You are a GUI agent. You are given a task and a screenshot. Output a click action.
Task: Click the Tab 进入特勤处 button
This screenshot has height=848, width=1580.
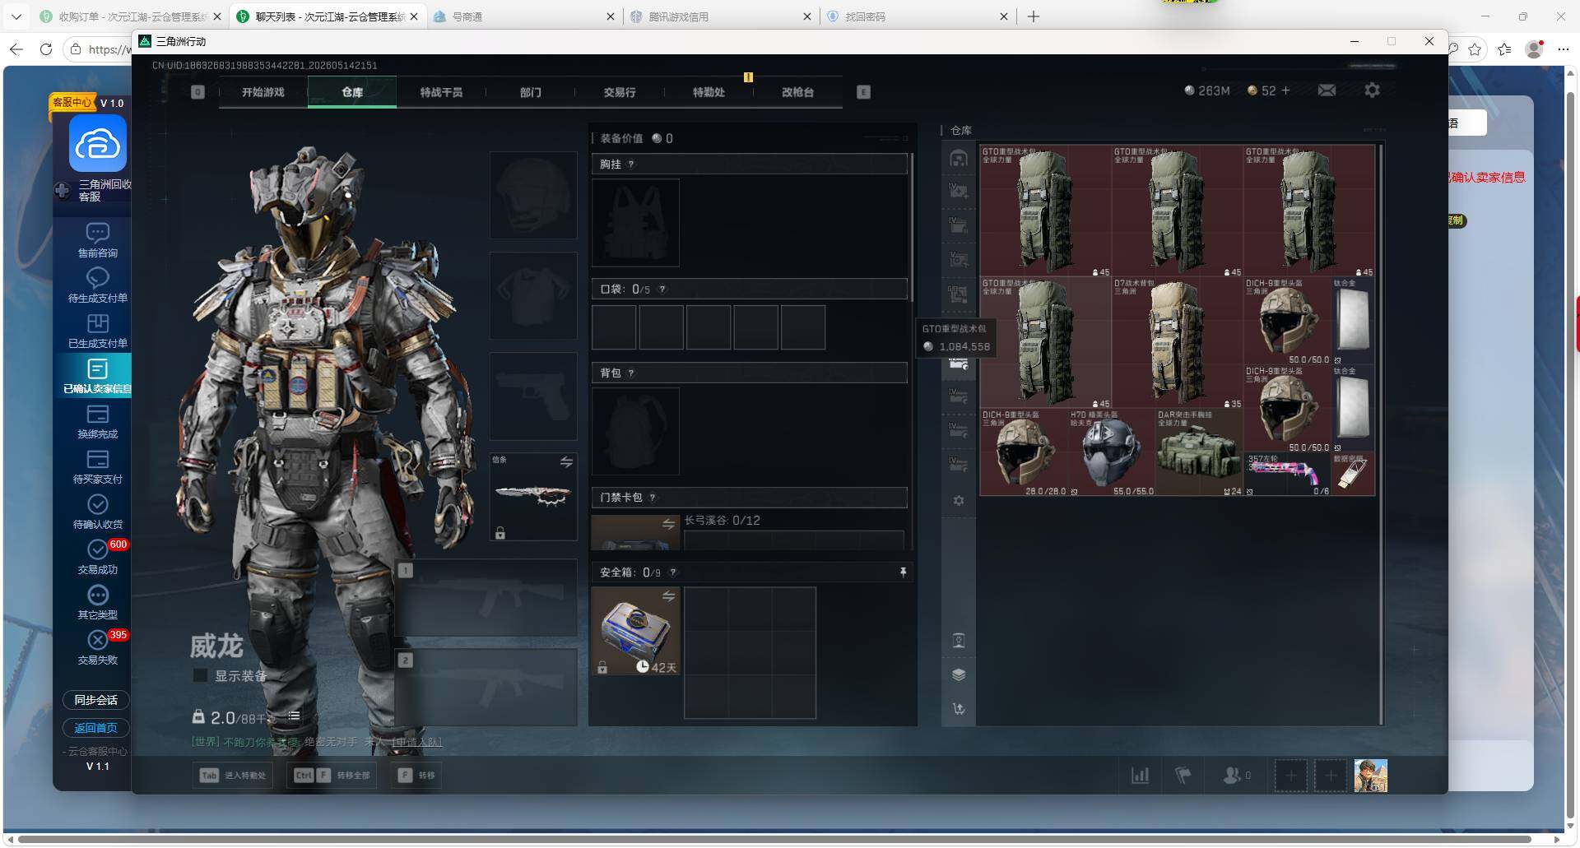(234, 775)
